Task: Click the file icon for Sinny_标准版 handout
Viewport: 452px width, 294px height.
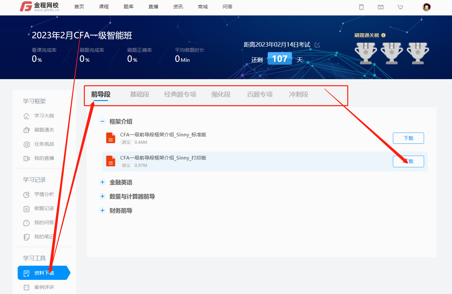Action: pos(111,138)
